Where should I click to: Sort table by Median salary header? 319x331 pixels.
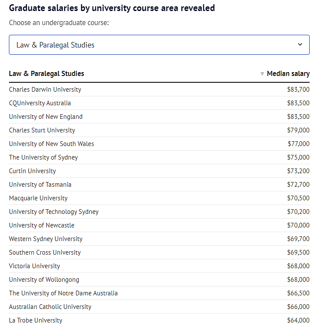pyautogui.click(x=288, y=73)
